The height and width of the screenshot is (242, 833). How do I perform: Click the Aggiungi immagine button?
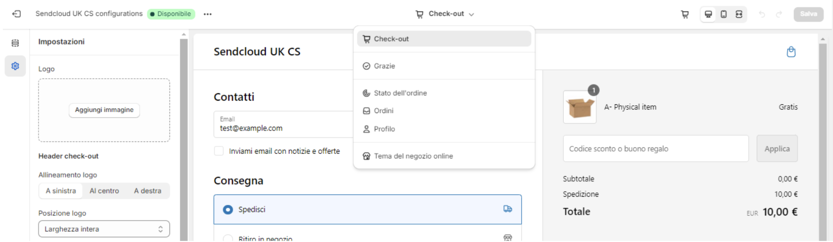point(104,110)
